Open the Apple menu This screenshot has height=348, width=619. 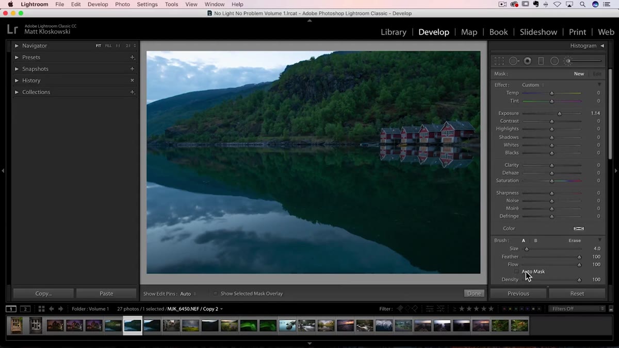click(10, 4)
